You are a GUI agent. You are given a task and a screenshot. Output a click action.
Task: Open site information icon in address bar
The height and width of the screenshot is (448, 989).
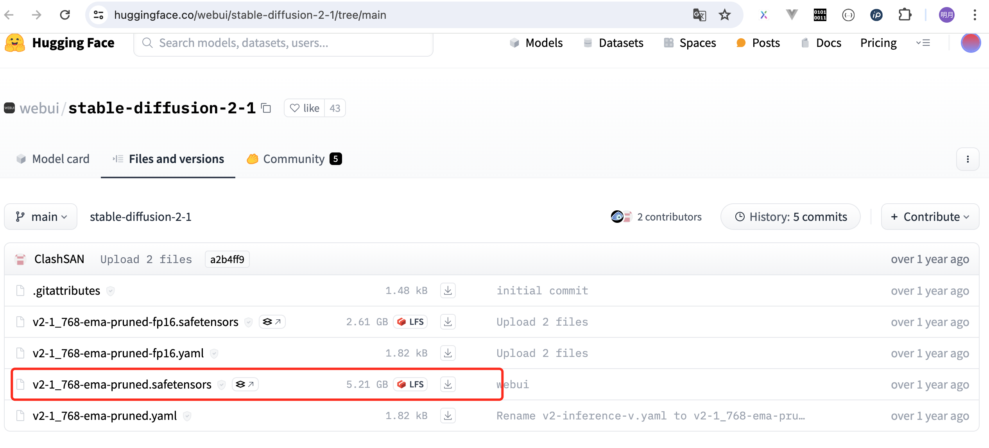point(99,15)
